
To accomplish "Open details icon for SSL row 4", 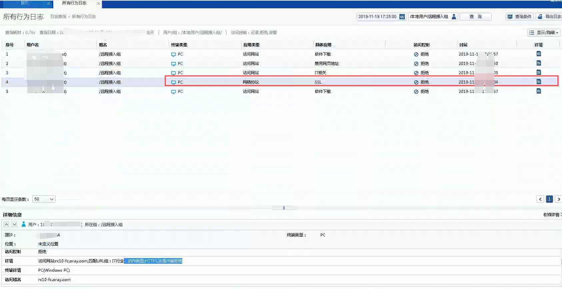I will [539, 82].
